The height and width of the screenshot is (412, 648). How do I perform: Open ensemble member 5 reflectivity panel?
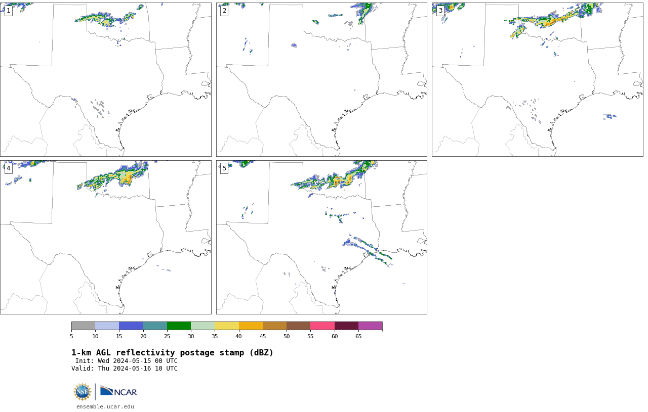321,237
